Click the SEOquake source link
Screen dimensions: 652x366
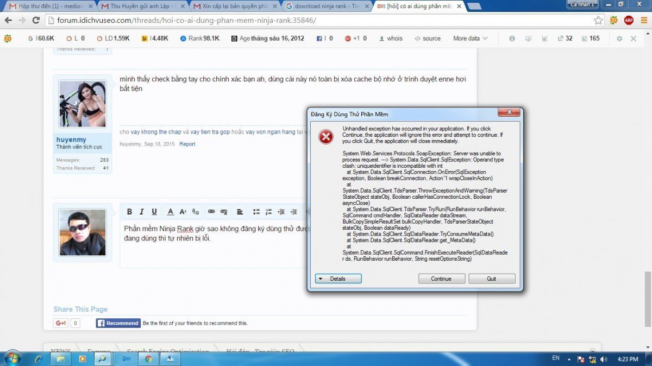[x=428, y=39]
